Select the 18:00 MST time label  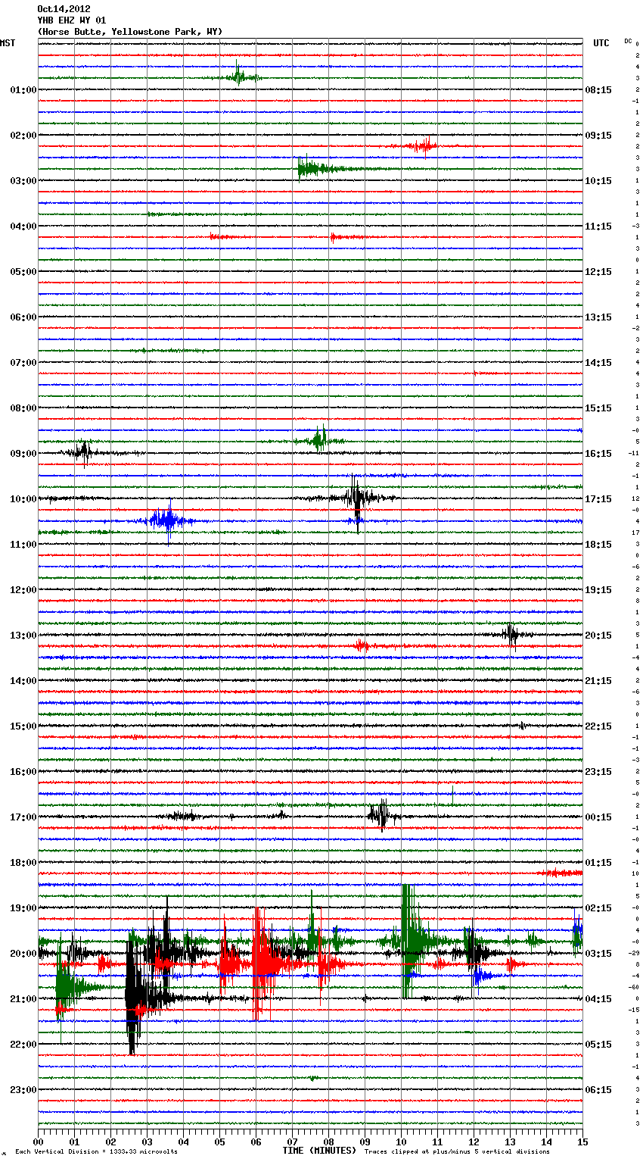(23, 863)
